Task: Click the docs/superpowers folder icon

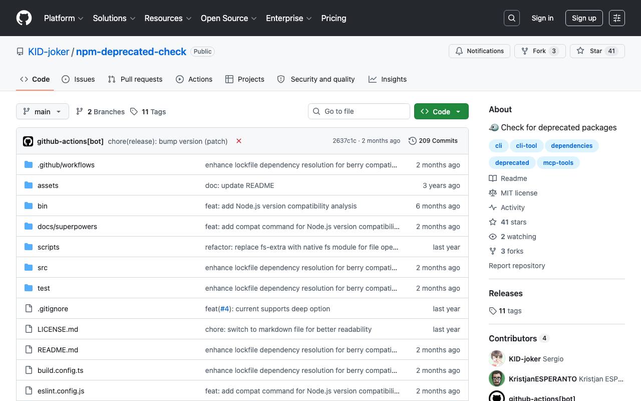Action: click(29, 227)
